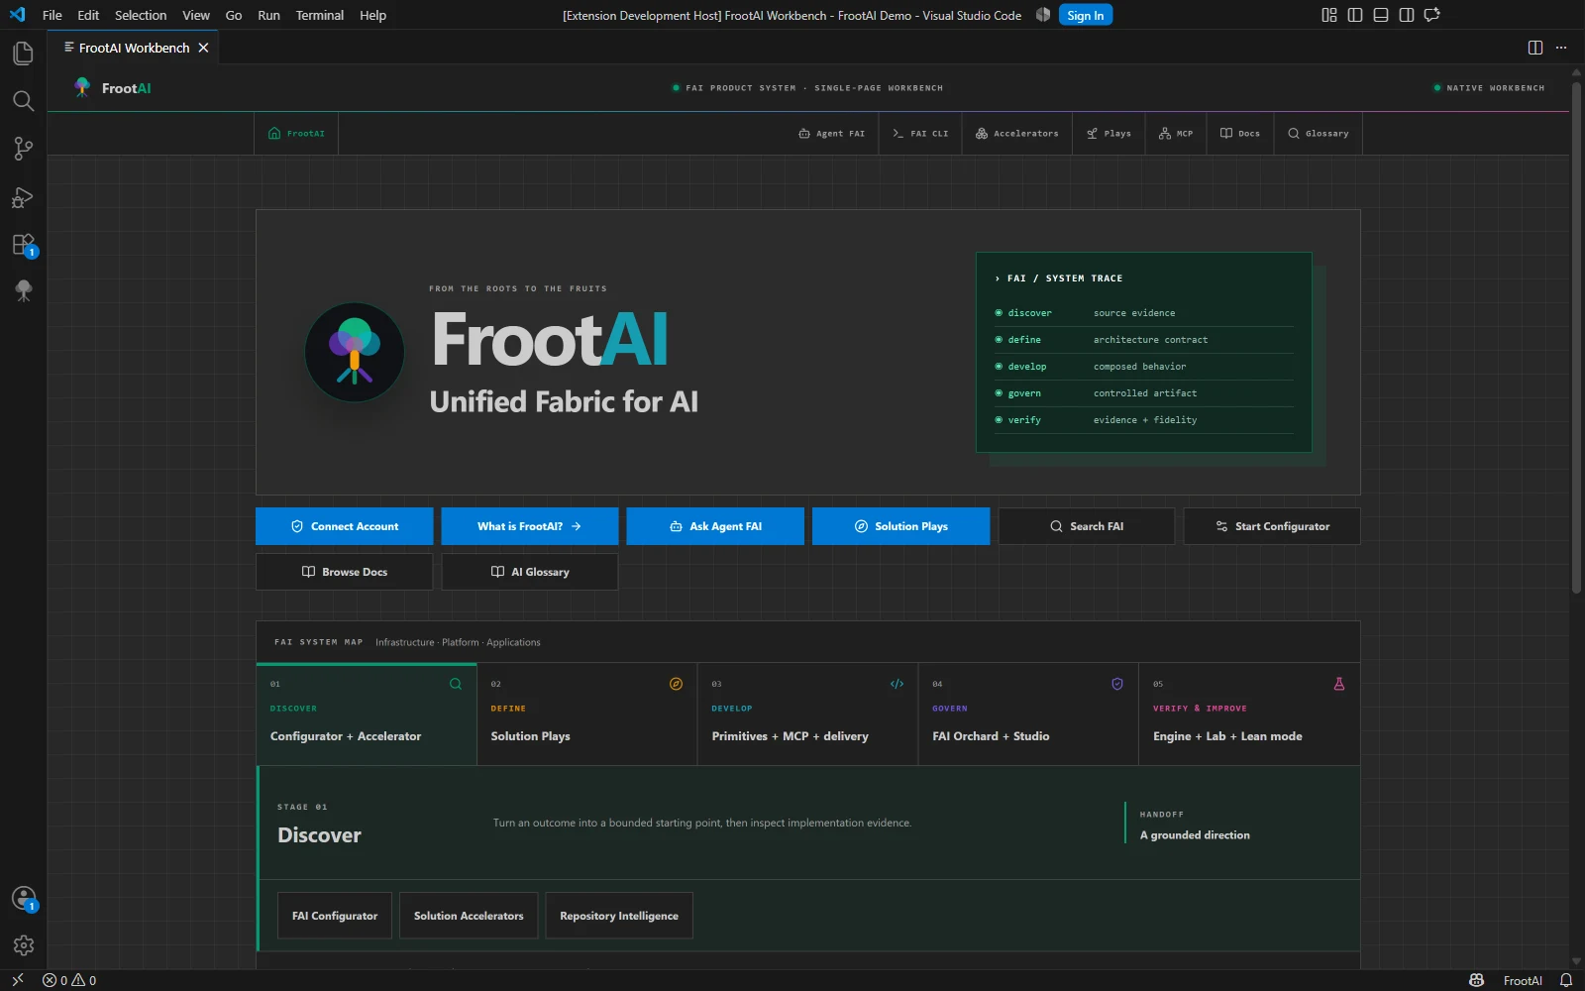
Task: Click the shield icon on the Govern card
Action: click(x=1117, y=684)
